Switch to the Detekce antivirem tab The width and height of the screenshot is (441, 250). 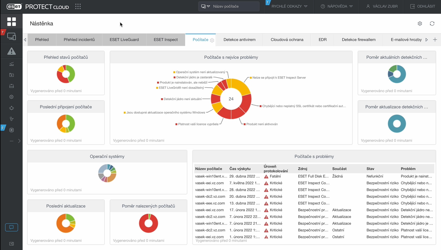point(240,40)
